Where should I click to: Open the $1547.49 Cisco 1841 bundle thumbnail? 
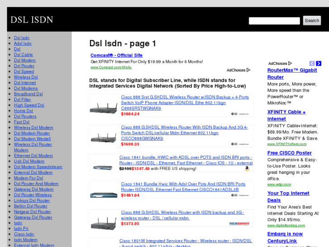pyautogui.click(x=103, y=168)
